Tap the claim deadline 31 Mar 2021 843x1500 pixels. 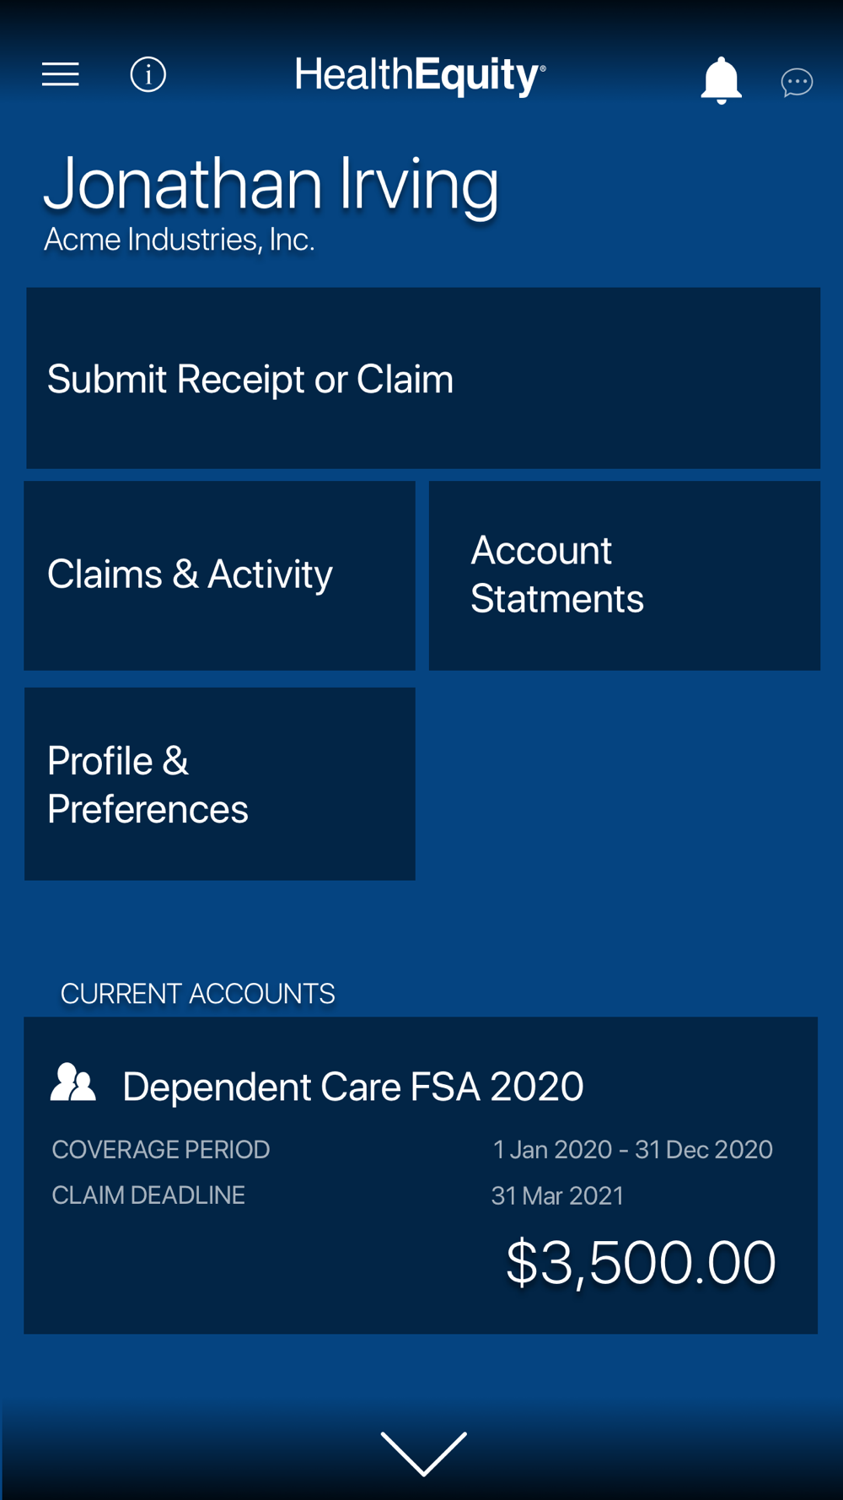tap(557, 1195)
